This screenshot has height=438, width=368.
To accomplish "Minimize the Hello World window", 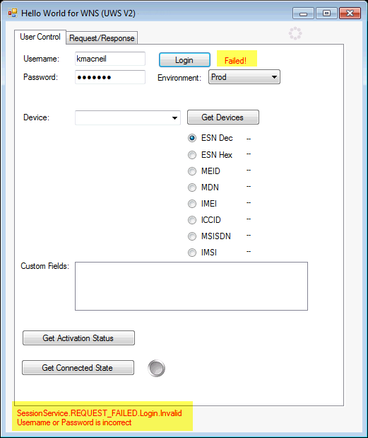I will click(303, 13).
